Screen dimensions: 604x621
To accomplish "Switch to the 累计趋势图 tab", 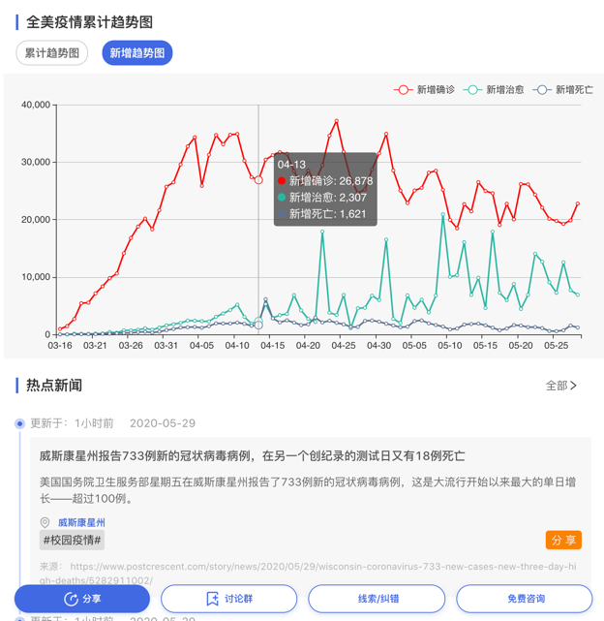I will (52, 53).
